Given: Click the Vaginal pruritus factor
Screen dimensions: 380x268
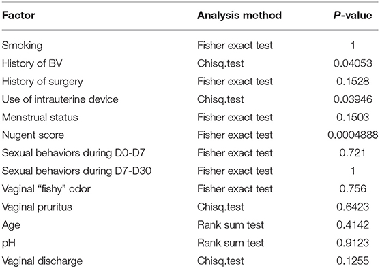Looking at the screenshot, I should point(37,207).
